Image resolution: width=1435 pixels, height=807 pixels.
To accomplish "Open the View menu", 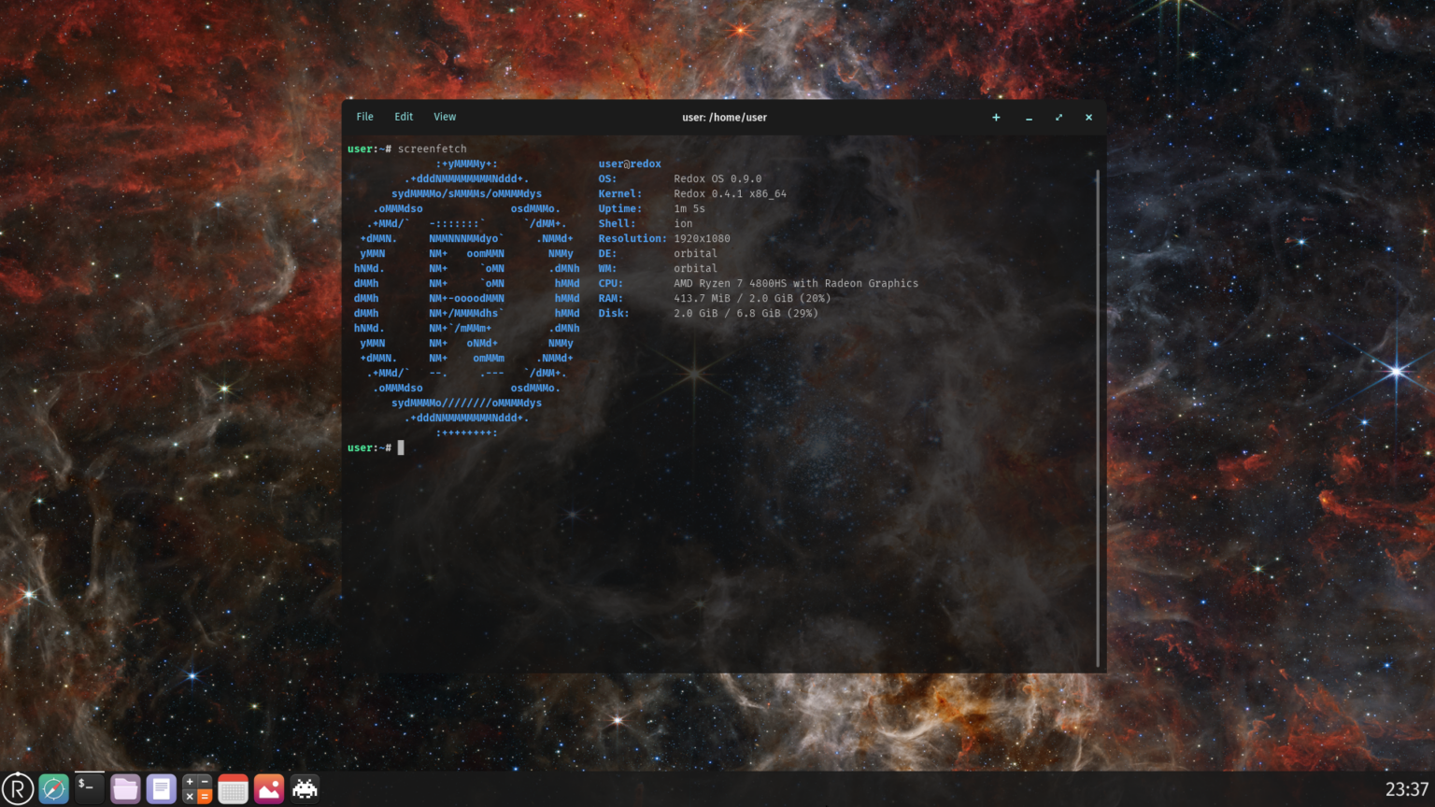I will point(445,116).
